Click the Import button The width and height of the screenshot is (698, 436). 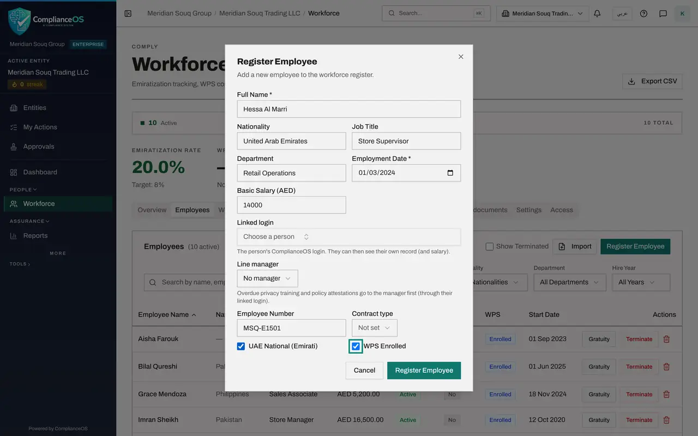tap(575, 246)
